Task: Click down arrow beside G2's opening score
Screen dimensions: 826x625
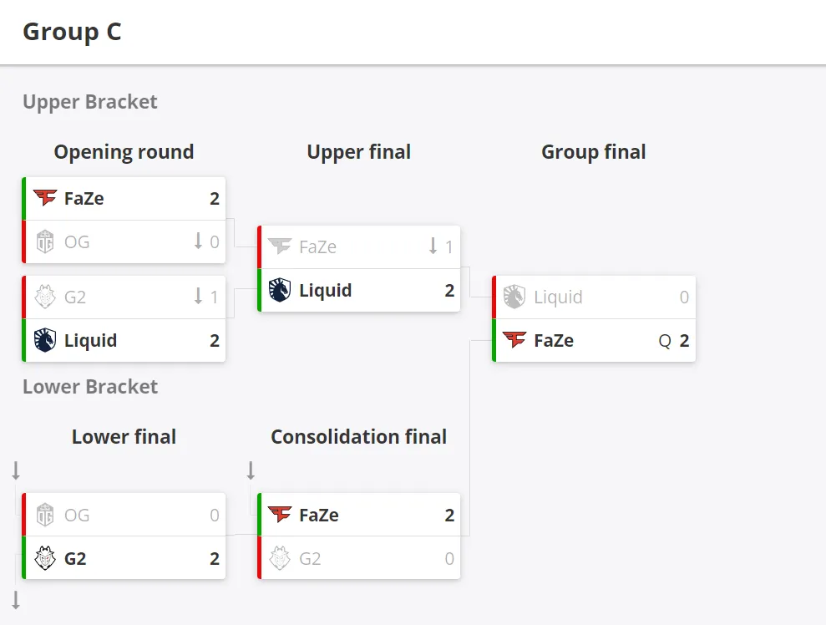Action: point(198,296)
